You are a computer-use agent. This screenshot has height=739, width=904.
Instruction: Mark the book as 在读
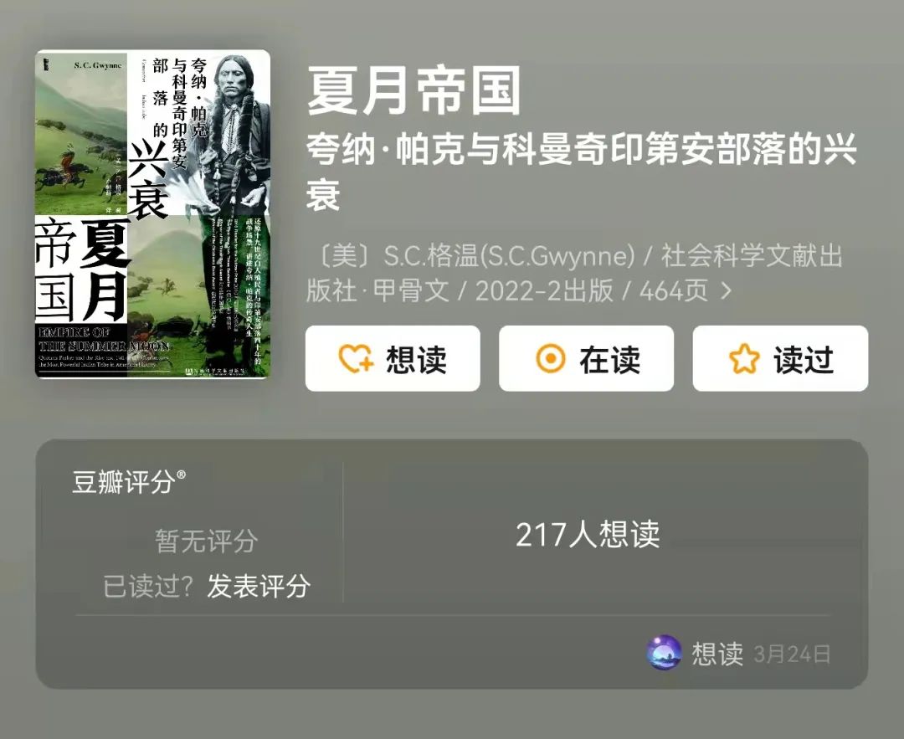[x=586, y=358]
